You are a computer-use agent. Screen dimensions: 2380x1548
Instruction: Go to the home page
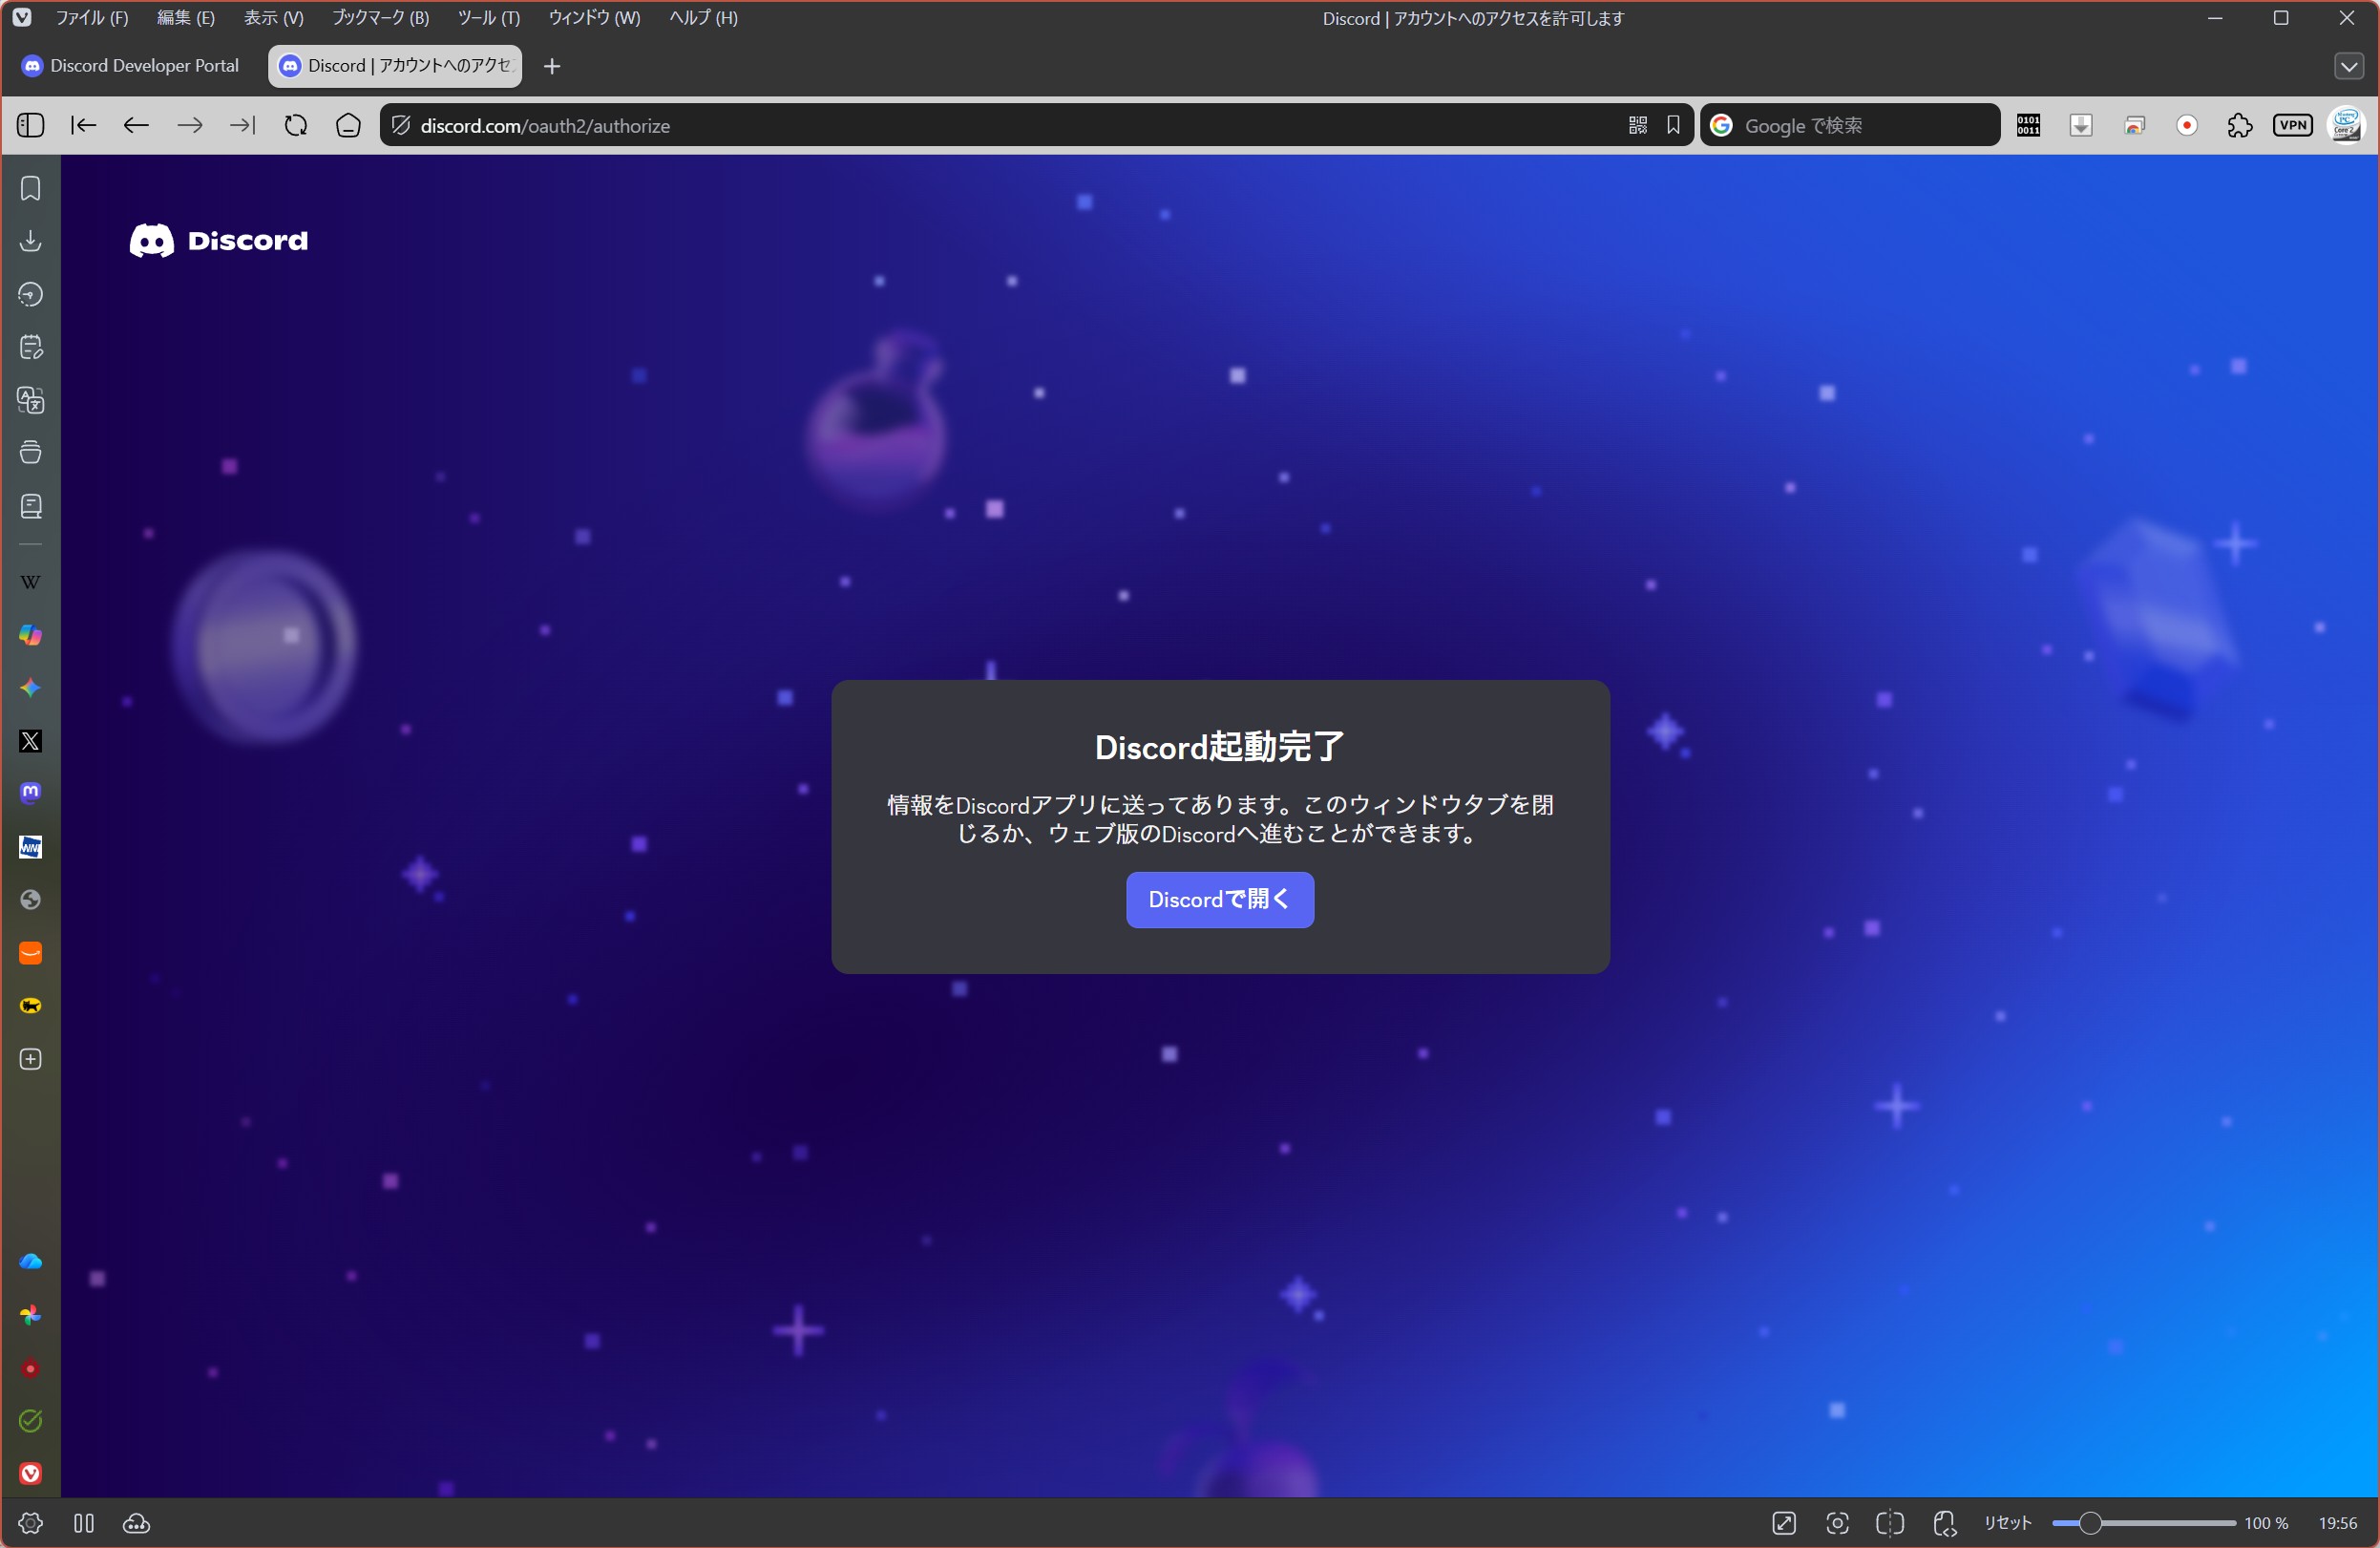348,125
